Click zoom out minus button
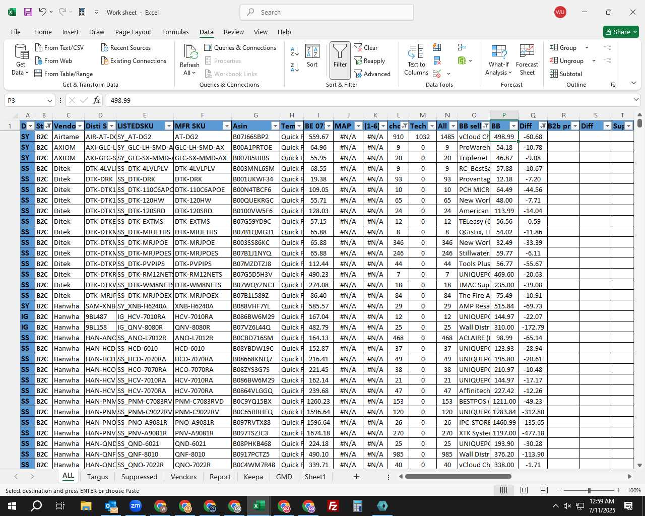Viewport: 645px width, 516px height. [x=559, y=490]
